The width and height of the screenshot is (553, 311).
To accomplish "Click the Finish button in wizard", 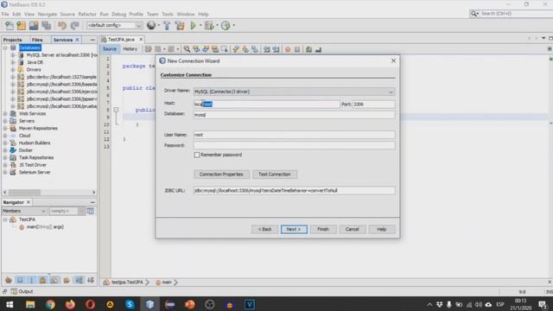I will (323, 229).
